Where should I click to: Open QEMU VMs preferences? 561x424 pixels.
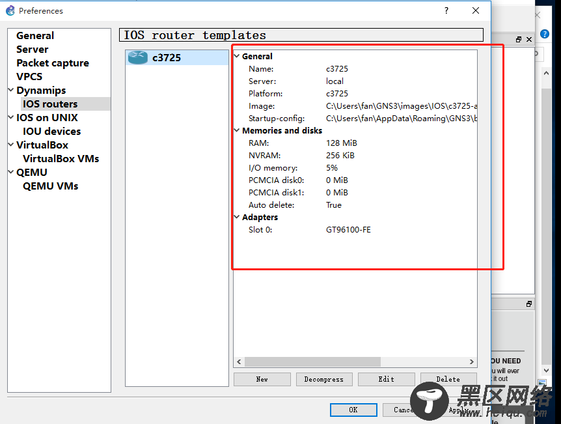[x=51, y=186]
